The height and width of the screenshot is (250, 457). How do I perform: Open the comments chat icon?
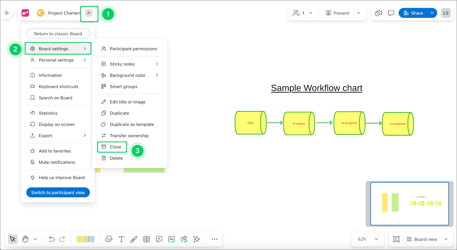tap(391, 13)
